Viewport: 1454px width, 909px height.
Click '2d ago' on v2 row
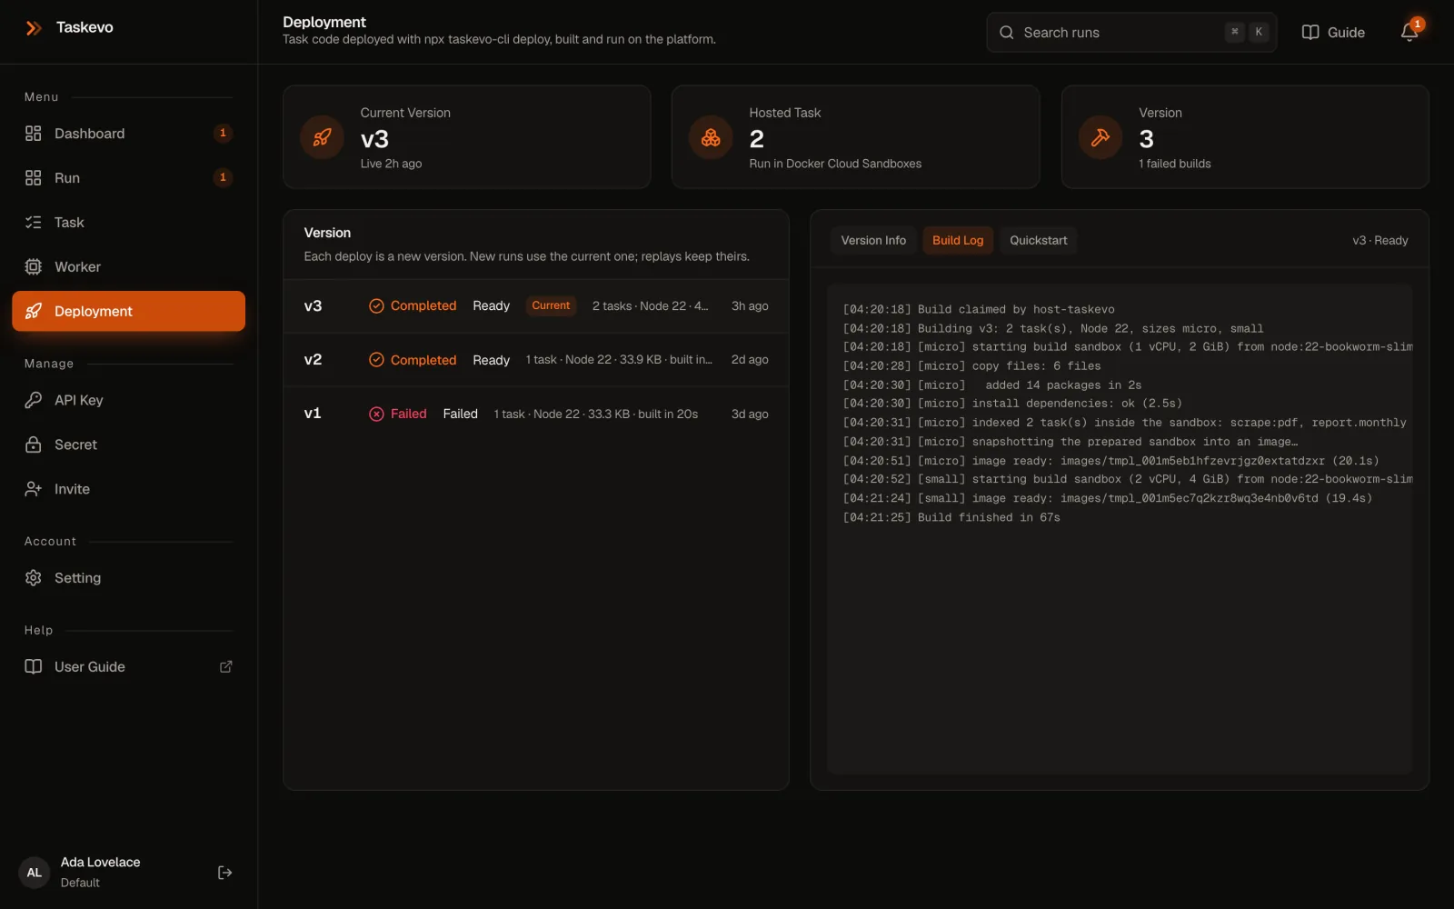(750, 360)
